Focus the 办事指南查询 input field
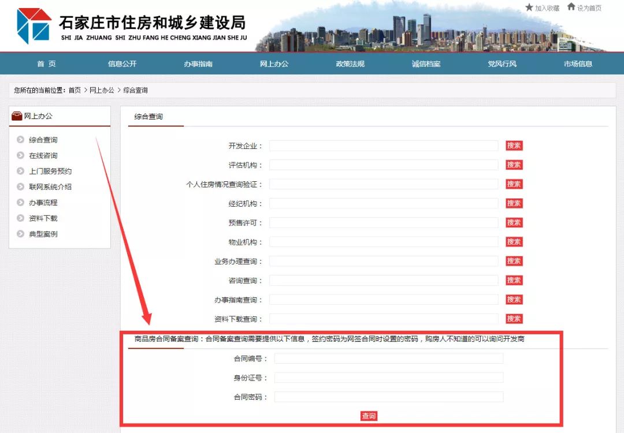The height and width of the screenshot is (433, 624). [x=384, y=300]
